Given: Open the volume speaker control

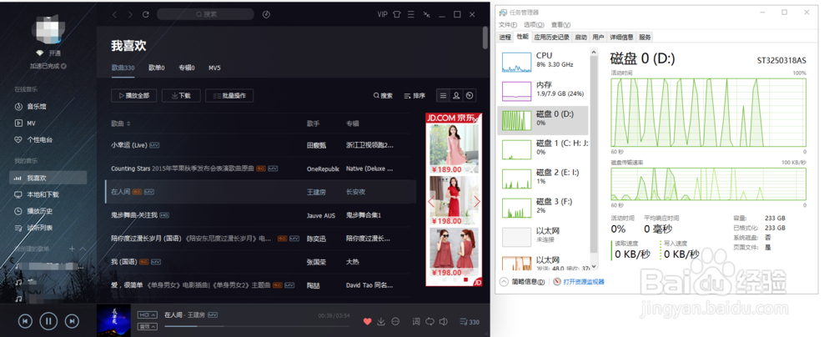Looking at the screenshot, I should click(x=444, y=321).
